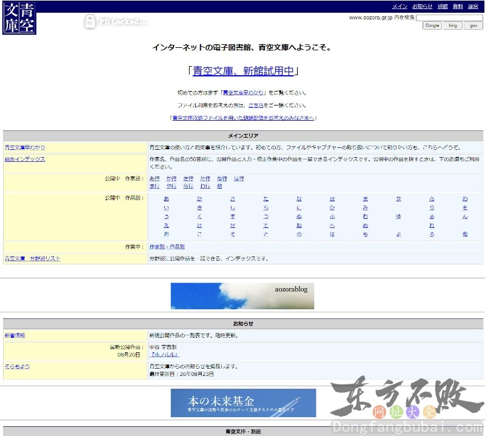The image size is (485, 436).
Task: Open the 新着情報 link
Action: [15, 335]
